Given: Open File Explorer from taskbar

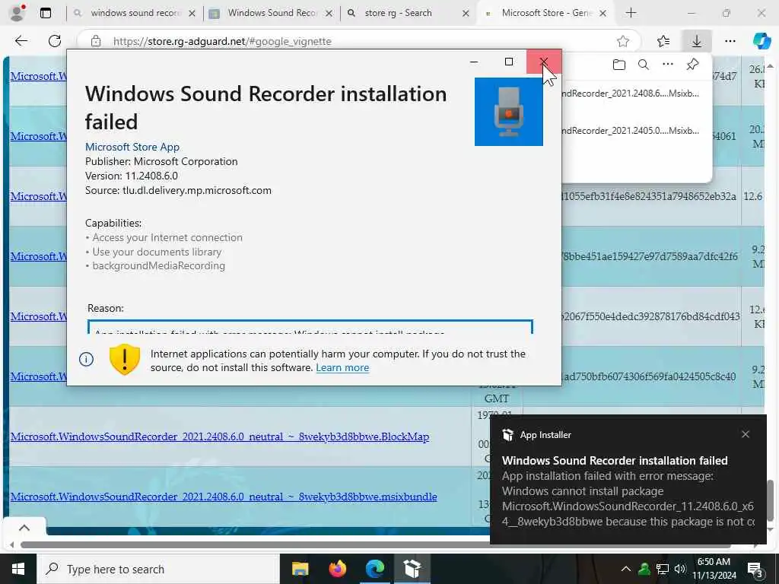Looking at the screenshot, I should pos(300,569).
